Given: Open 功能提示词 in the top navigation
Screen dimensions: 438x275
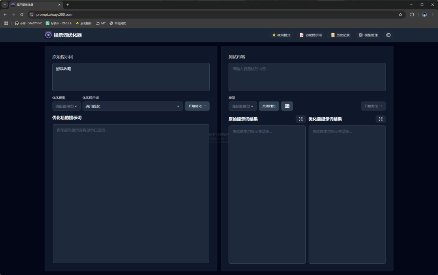Looking at the screenshot, I should tap(310, 35).
